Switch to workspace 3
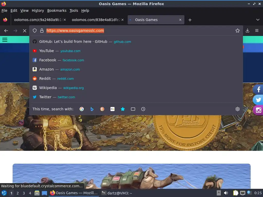This screenshot has height=197, width=263. [24, 193]
